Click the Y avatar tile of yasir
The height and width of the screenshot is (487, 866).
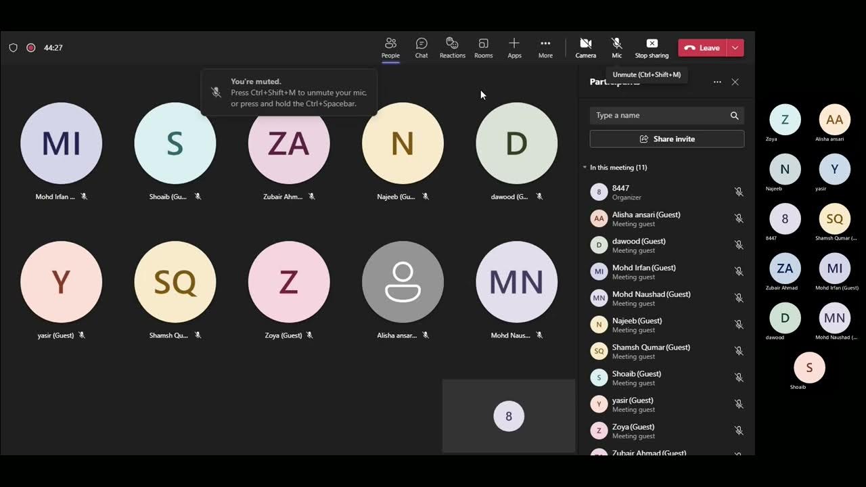[x=62, y=282]
